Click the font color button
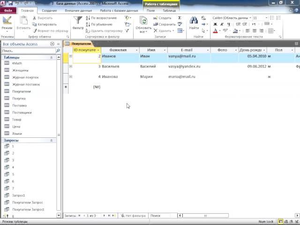 (x=216, y=31)
